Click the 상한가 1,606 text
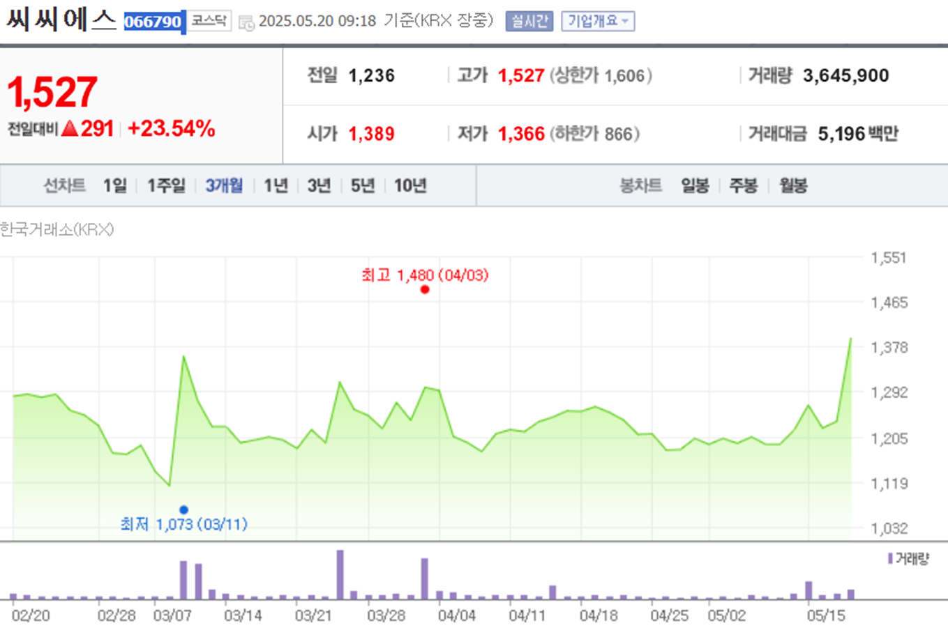This screenshot has height=644, width=948. [x=601, y=75]
